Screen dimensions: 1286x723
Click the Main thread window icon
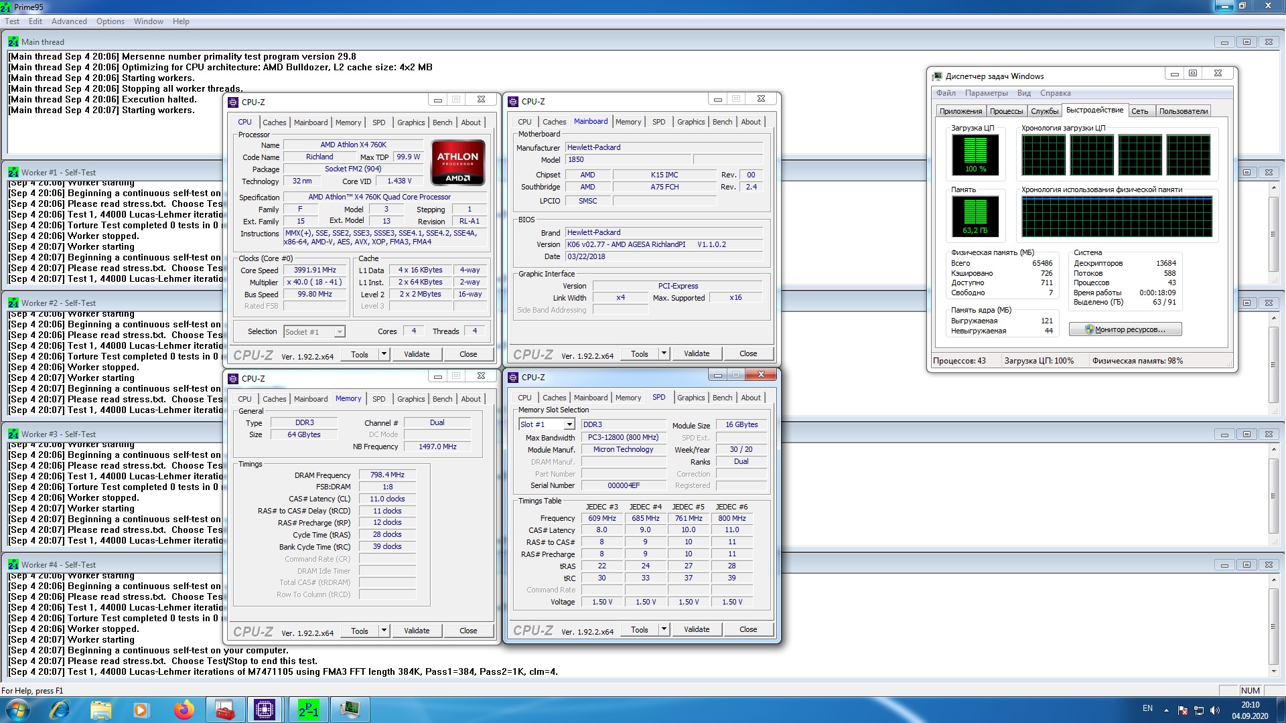pyautogui.click(x=13, y=42)
